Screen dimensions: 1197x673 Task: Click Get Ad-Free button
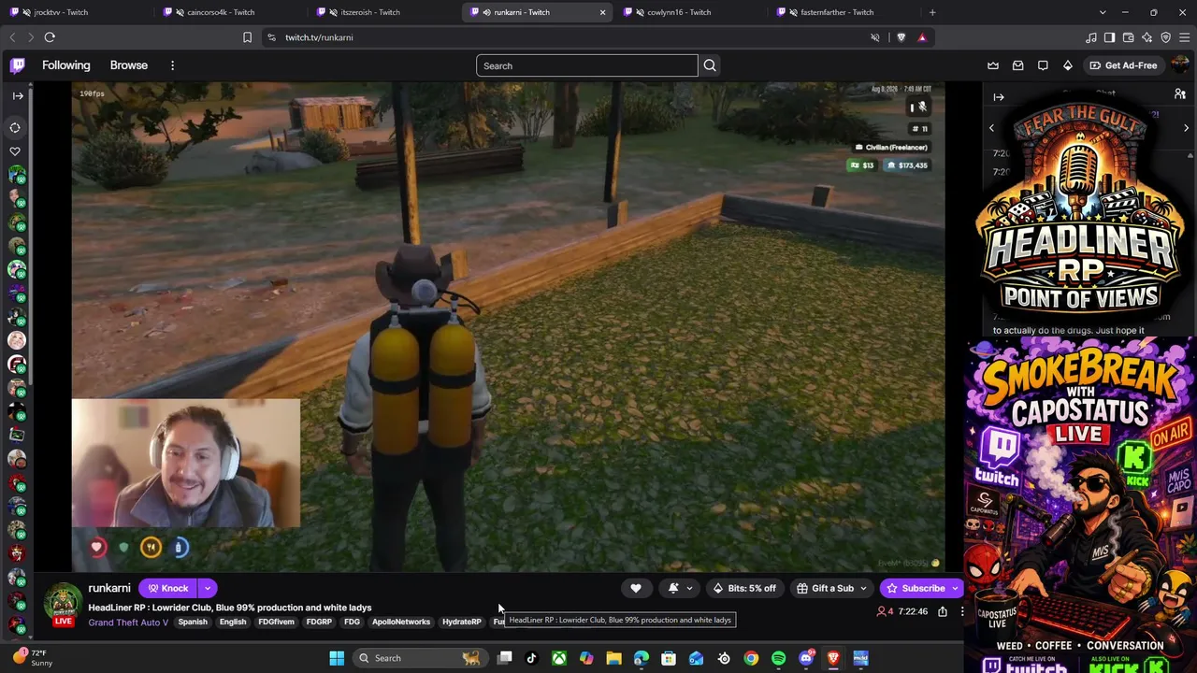(x=1123, y=65)
